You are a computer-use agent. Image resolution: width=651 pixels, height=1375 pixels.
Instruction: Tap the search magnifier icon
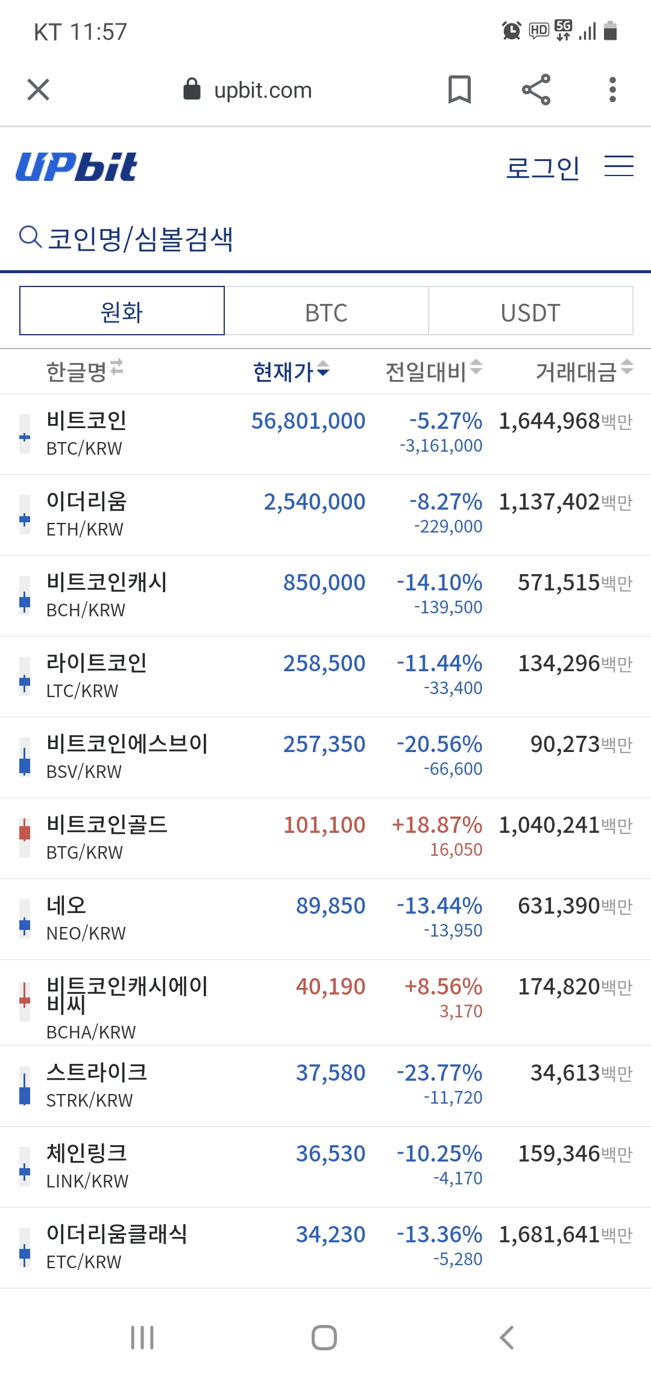tap(30, 237)
